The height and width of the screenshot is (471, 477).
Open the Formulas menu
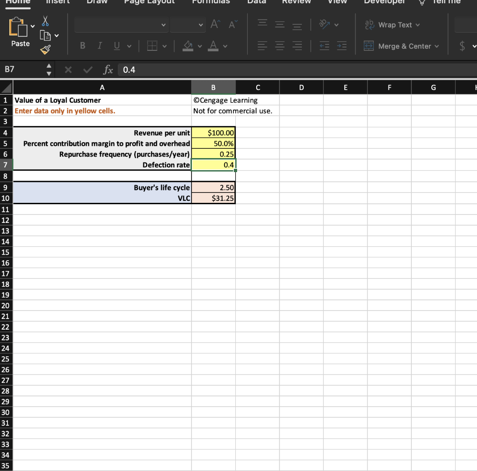[211, 3]
